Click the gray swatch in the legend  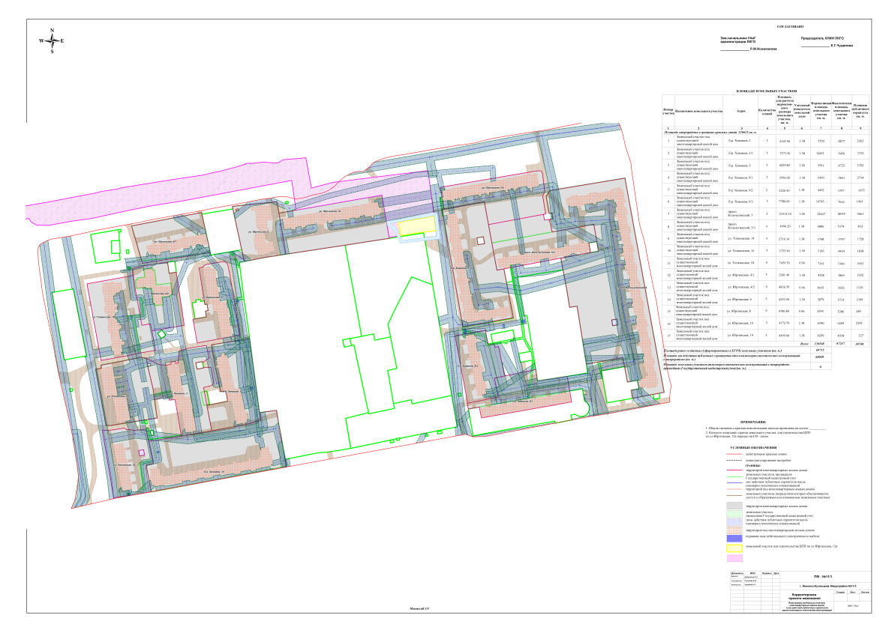pyautogui.click(x=734, y=507)
